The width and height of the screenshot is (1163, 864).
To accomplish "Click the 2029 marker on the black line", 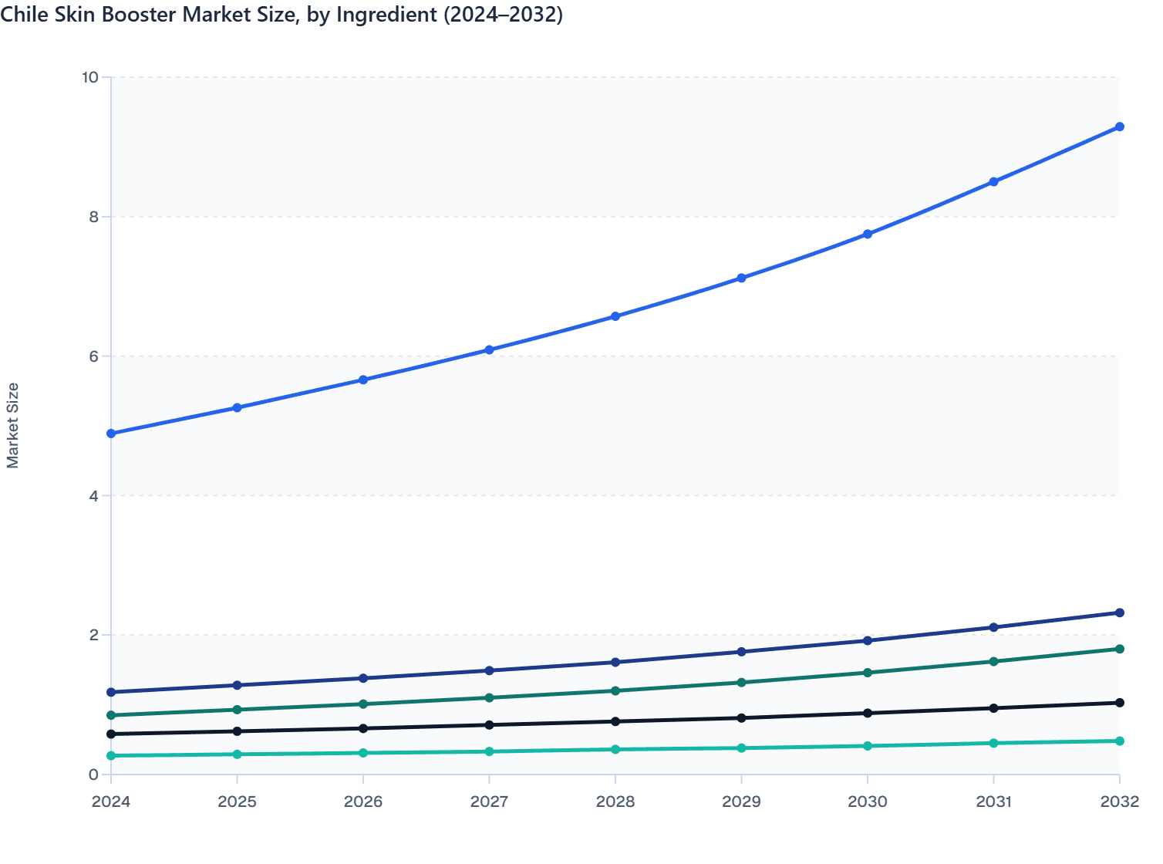I will point(741,717).
